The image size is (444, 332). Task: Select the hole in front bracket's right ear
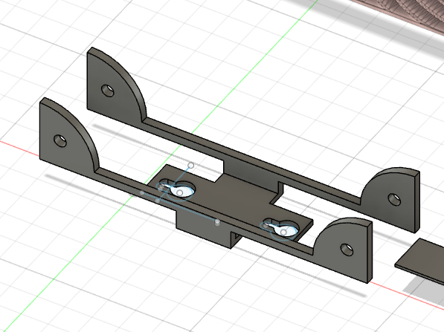[x=347, y=250]
